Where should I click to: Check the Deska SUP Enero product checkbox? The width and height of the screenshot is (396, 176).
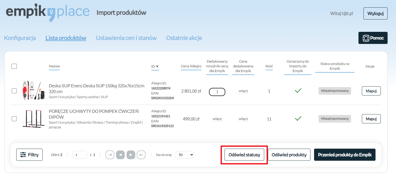coord(14,91)
